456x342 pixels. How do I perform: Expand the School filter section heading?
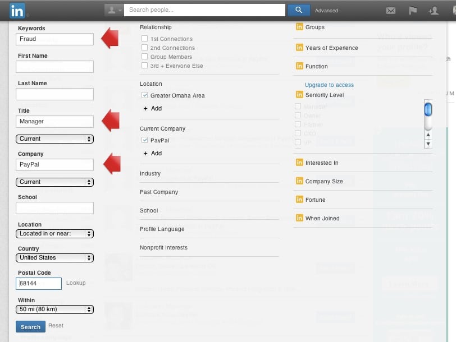point(149,210)
